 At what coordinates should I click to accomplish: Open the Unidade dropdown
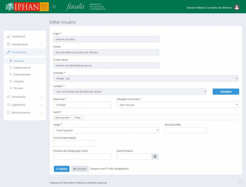pos(146,79)
